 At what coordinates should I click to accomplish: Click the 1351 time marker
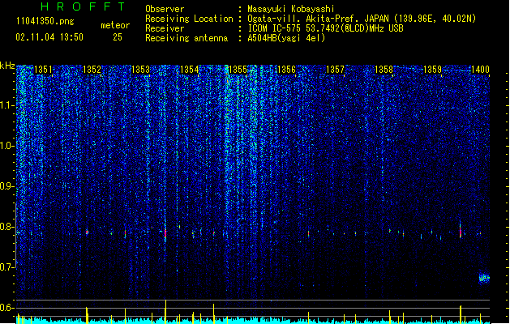(43, 70)
